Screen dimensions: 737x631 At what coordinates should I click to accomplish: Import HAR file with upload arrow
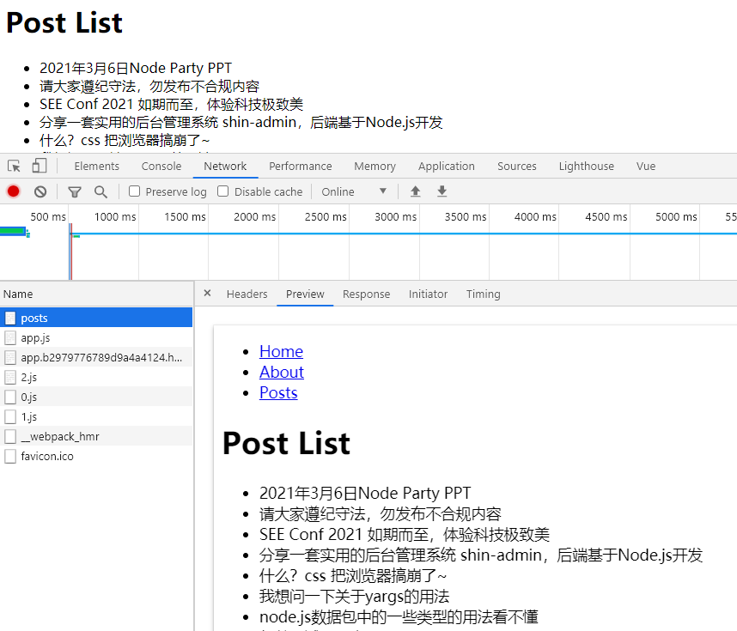pyautogui.click(x=415, y=191)
